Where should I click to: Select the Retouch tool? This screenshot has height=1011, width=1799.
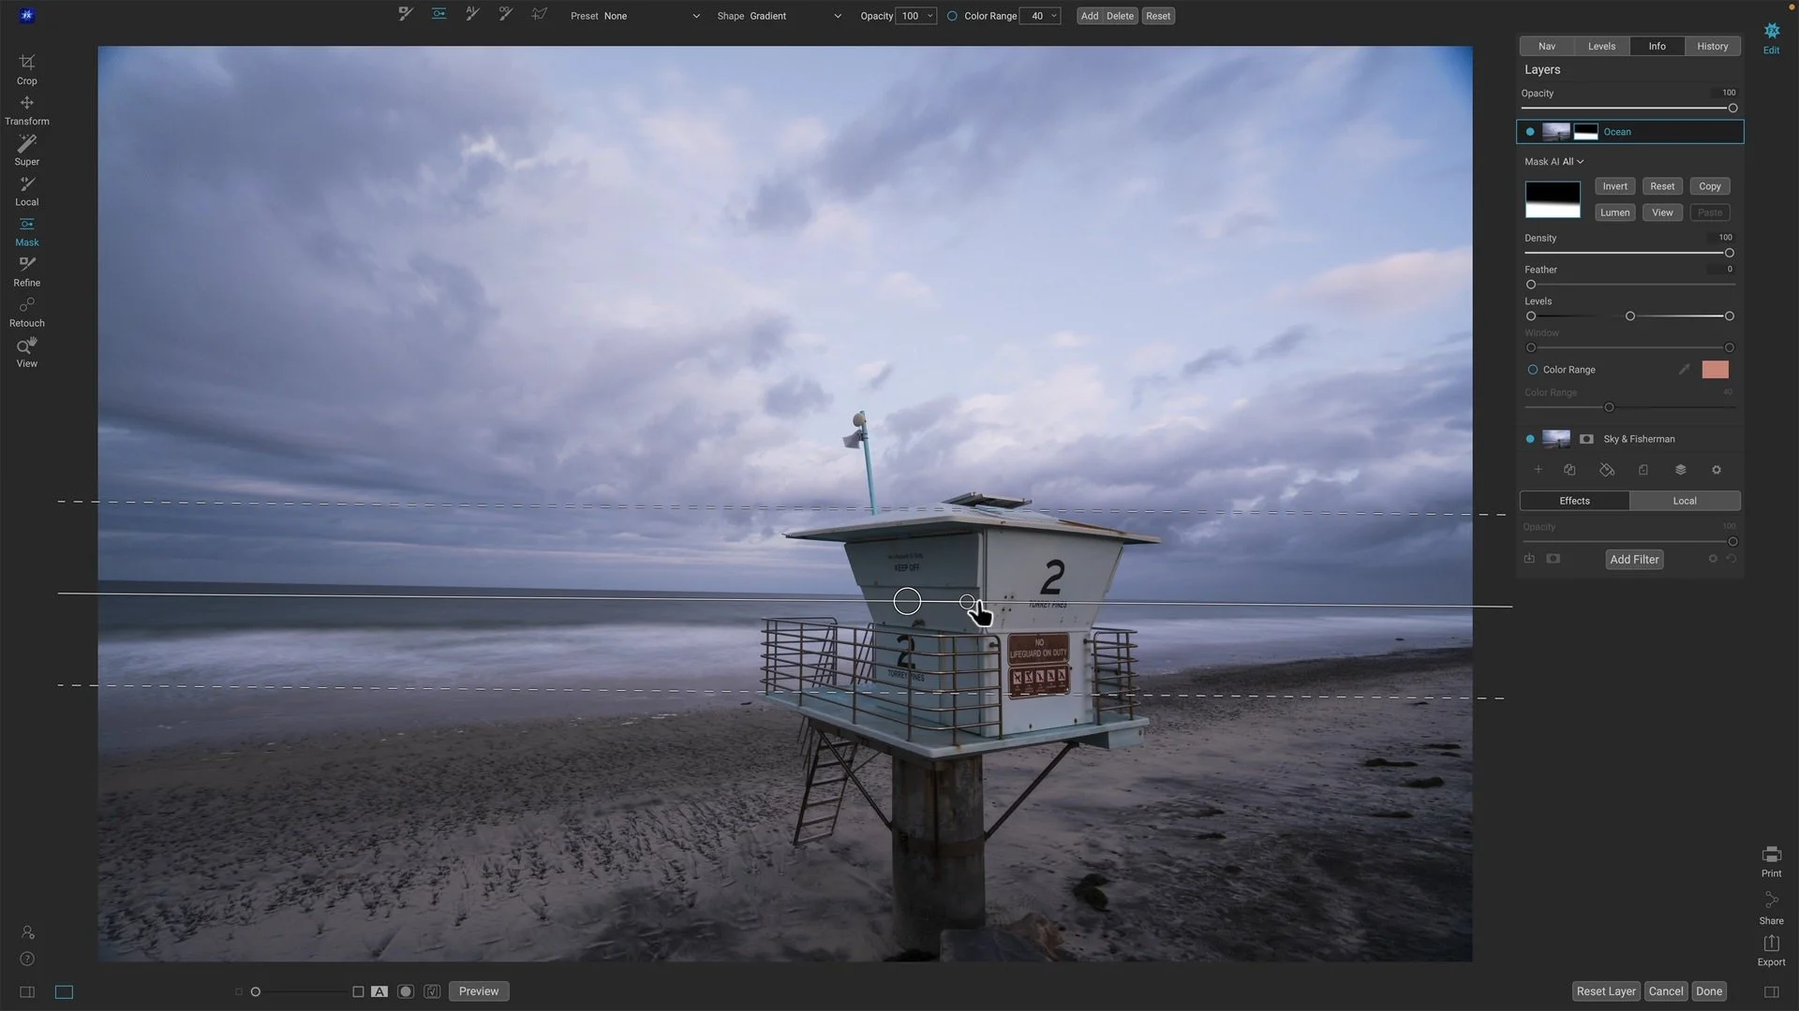(26, 312)
